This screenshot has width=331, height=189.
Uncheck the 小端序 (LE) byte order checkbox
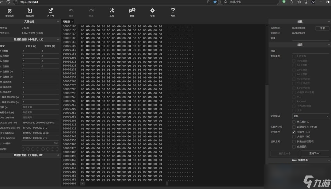pos(294,132)
